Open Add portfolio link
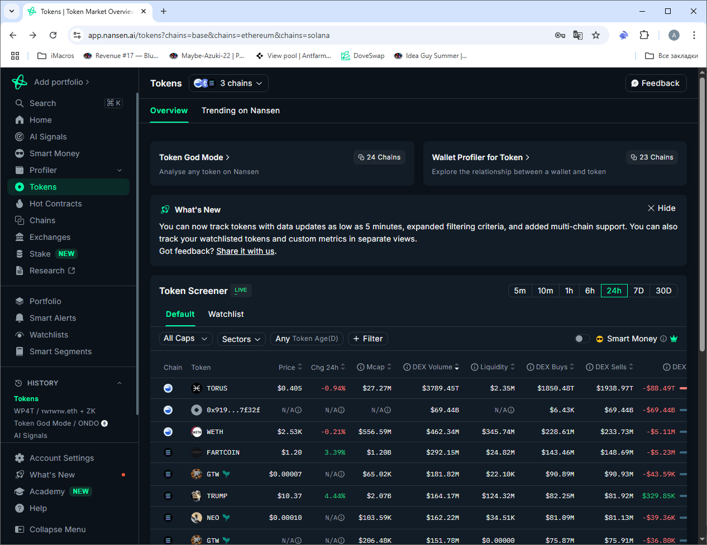The height and width of the screenshot is (545, 707). [61, 82]
